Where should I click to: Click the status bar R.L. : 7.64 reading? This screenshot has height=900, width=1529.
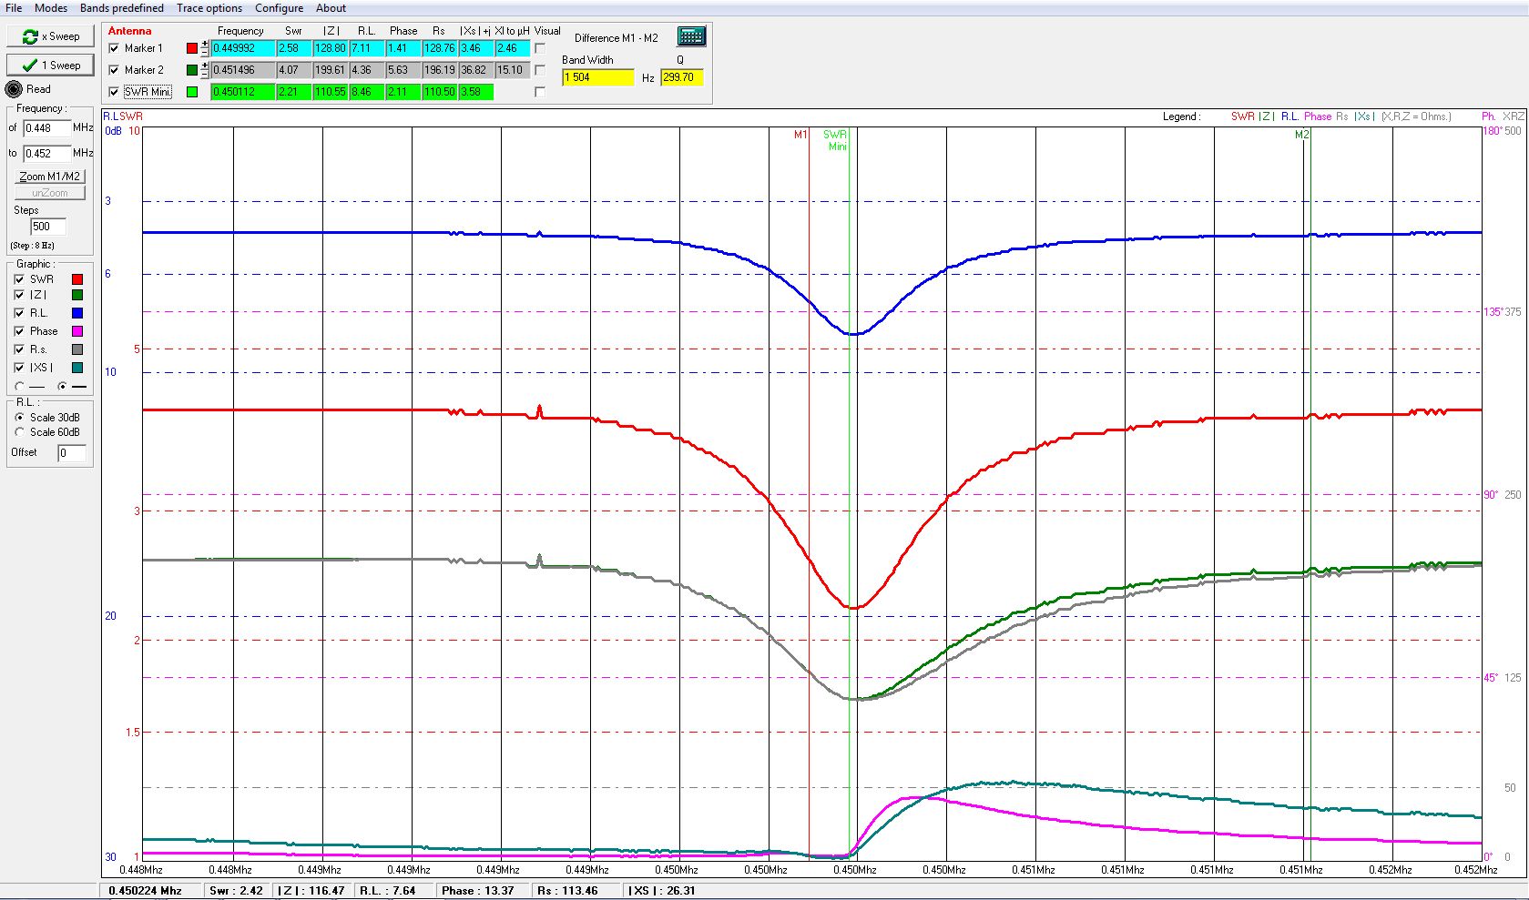(x=387, y=891)
